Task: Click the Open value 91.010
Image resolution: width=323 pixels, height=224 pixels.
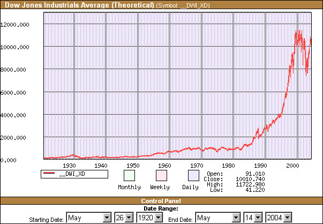Action: tap(255, 174)
